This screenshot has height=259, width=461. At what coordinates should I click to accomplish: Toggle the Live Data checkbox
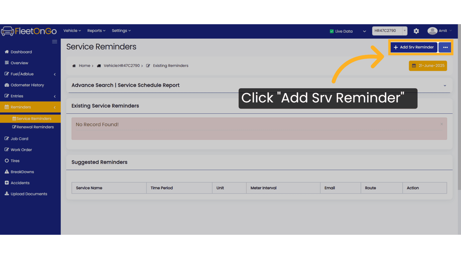(332, 31)
